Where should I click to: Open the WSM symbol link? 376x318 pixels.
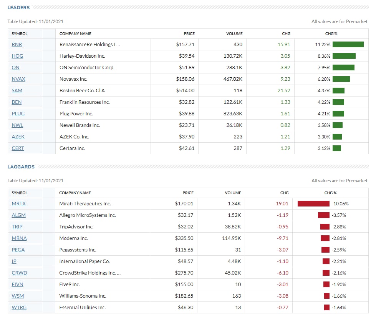click(x=18, y=296)
